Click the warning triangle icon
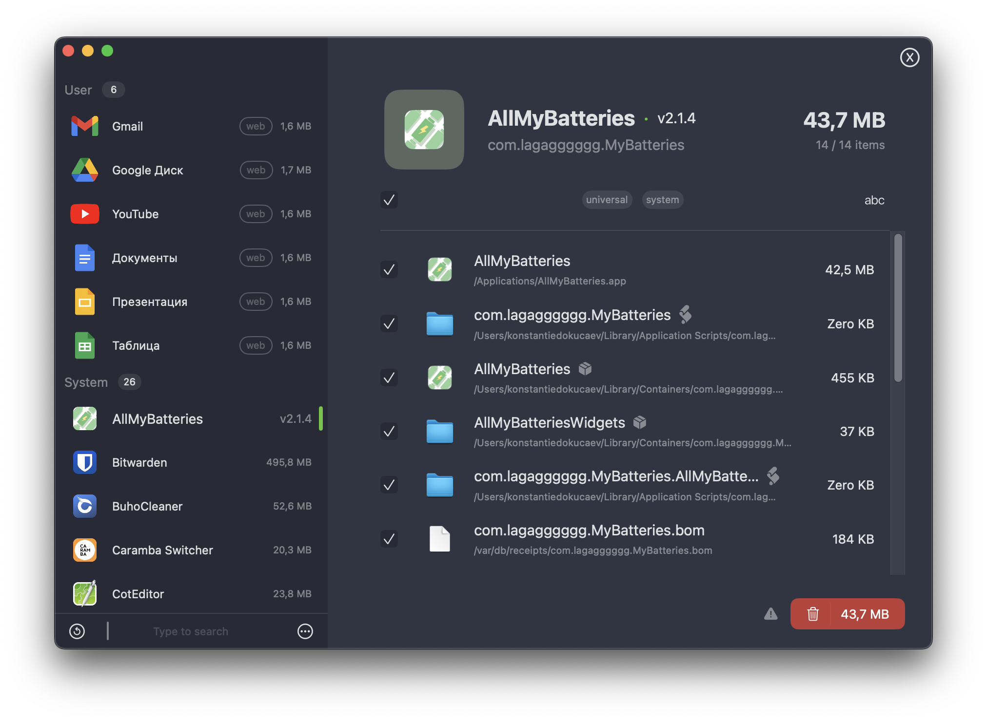This screenshot has height=721, width=987. point(770,614)
